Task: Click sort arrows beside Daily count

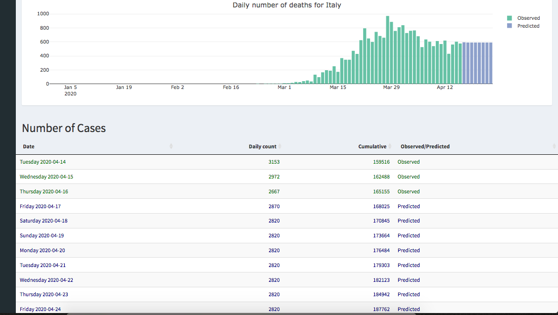Action: point(280,146)
